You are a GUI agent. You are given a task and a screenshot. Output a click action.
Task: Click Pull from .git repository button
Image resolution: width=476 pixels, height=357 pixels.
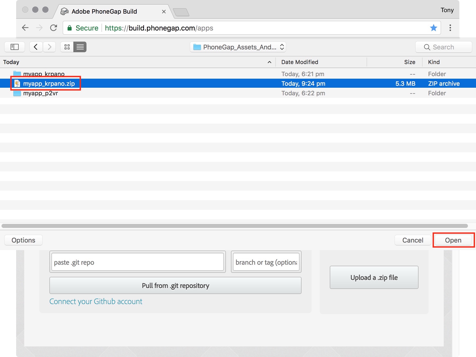click(175, 285)
